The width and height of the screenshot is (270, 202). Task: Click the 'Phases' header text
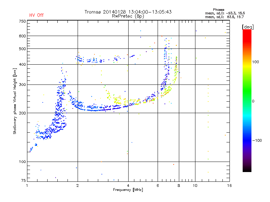[x=218, y=10]
